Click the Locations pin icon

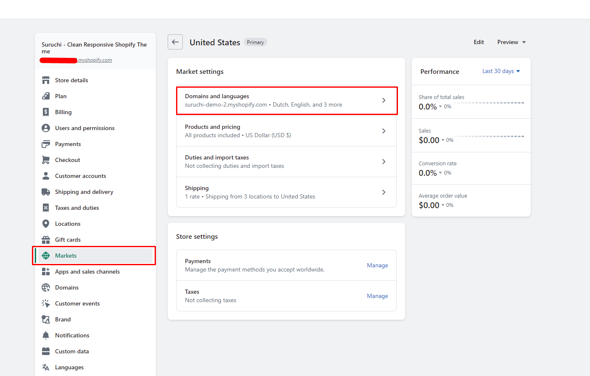[x=46, y=224]
